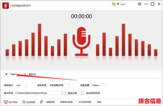Click the monitor icon for official website
Screen dimensions: 163x106
(6, 102)
